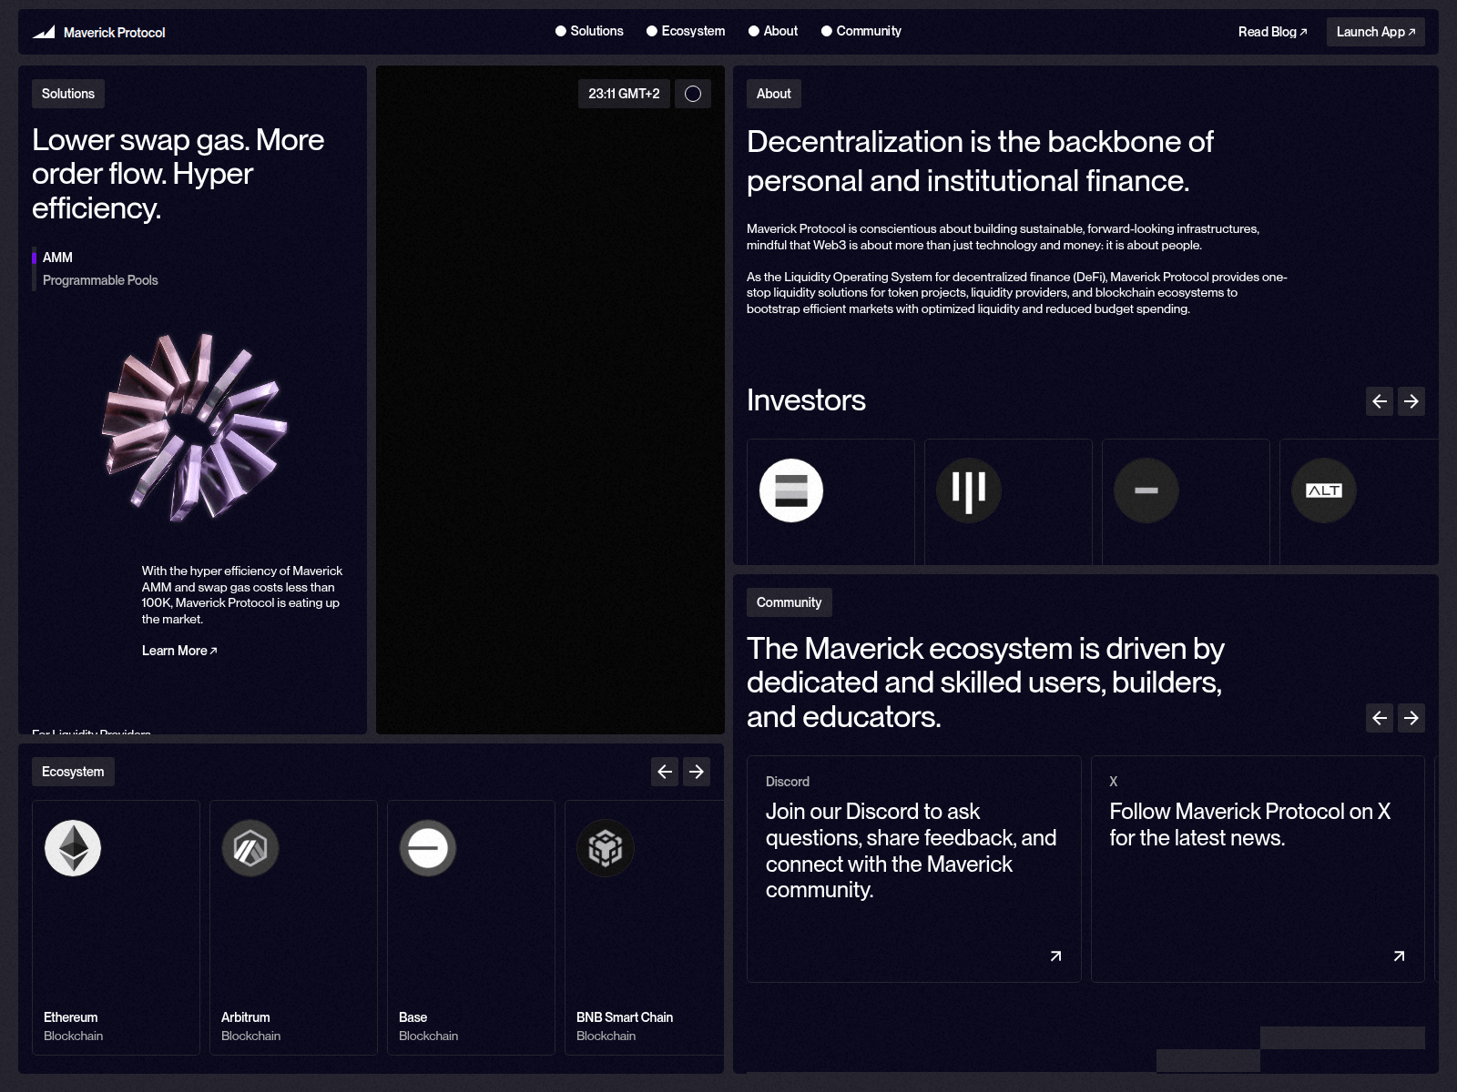Show next ecosystem cards with right arrow

pyautogui.click(x=697, y=772)
